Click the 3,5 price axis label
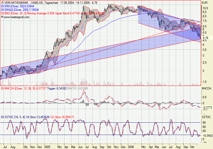The height and width of the screenshot is (149, 213). click(x=204, y=50)
